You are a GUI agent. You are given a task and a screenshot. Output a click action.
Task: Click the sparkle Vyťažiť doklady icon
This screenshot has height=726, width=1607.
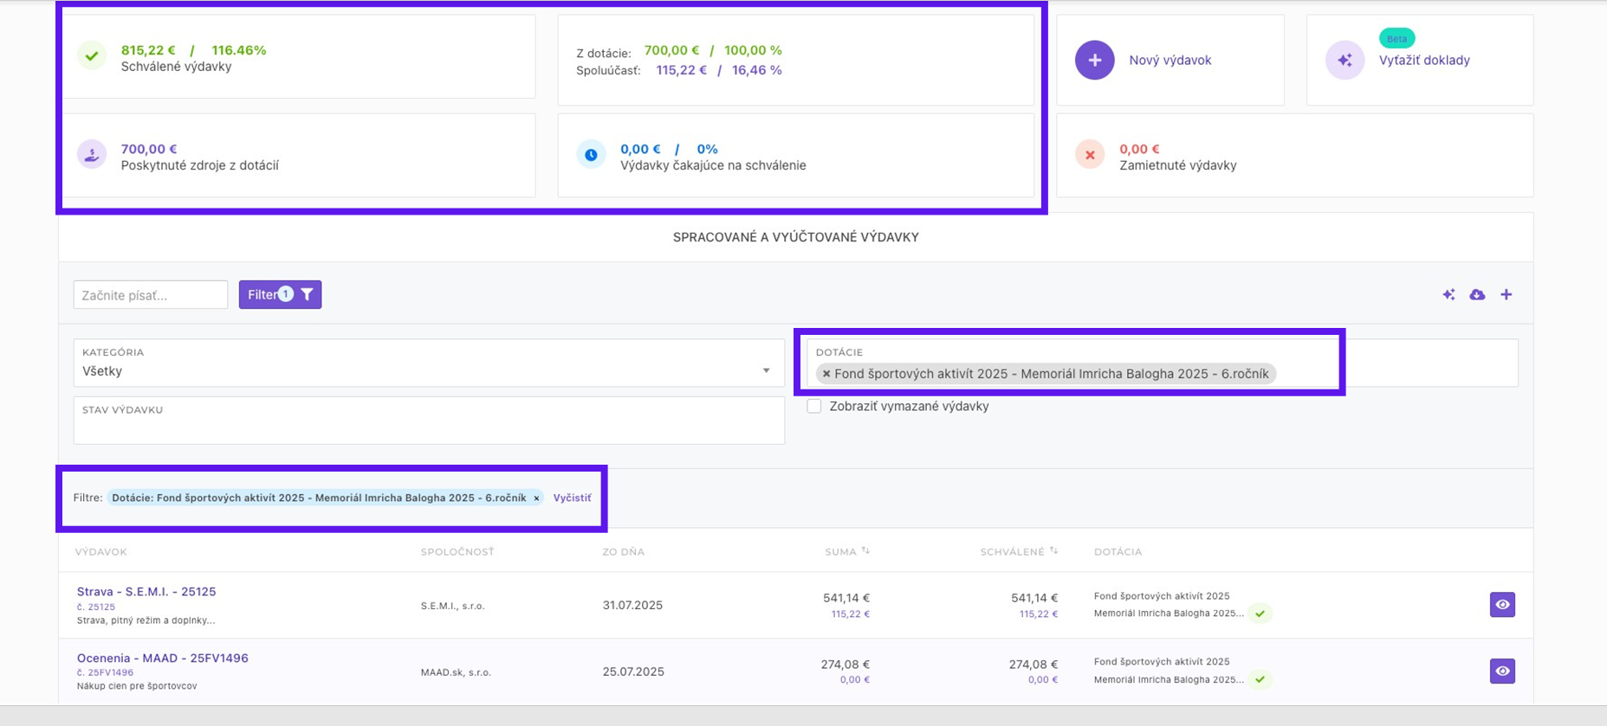1345,60
